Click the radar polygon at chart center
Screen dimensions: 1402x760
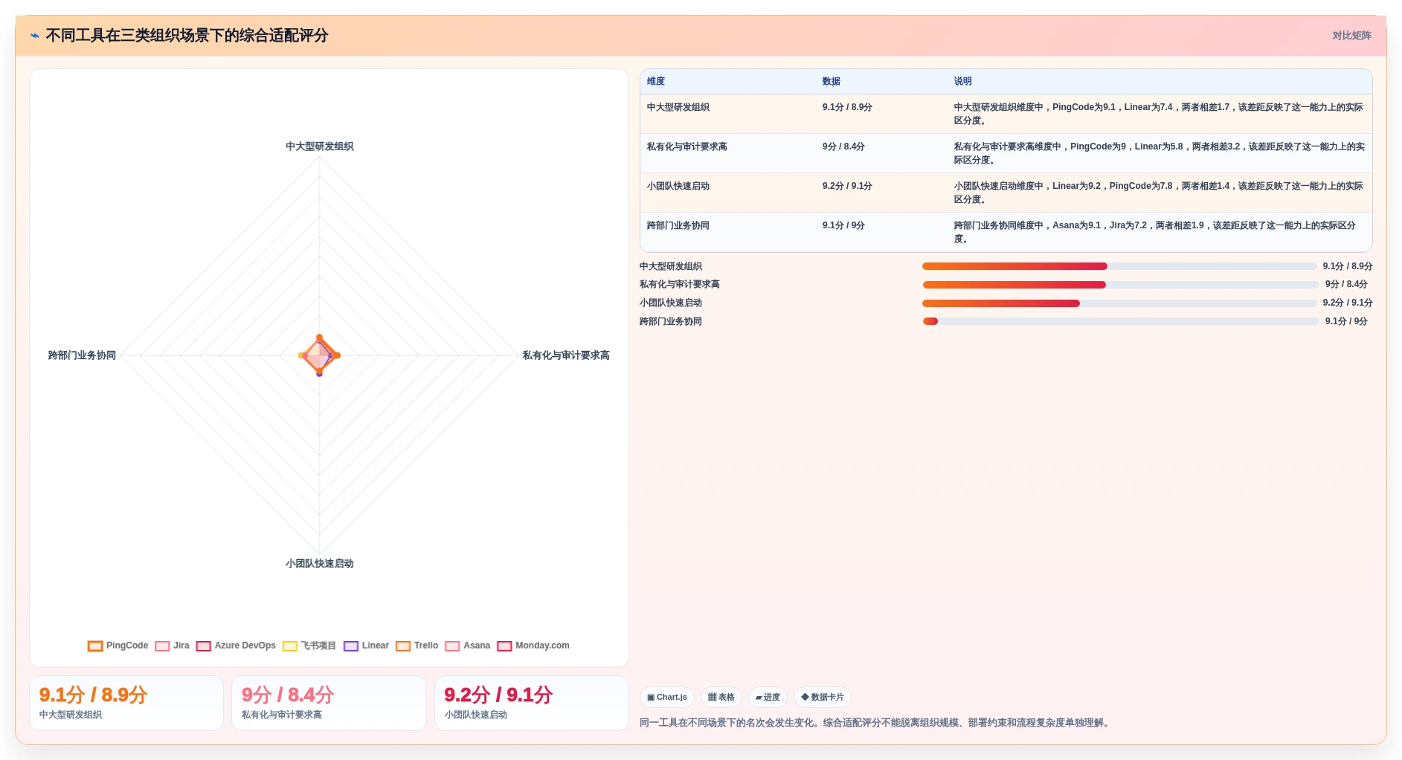[x=320, y=355]
